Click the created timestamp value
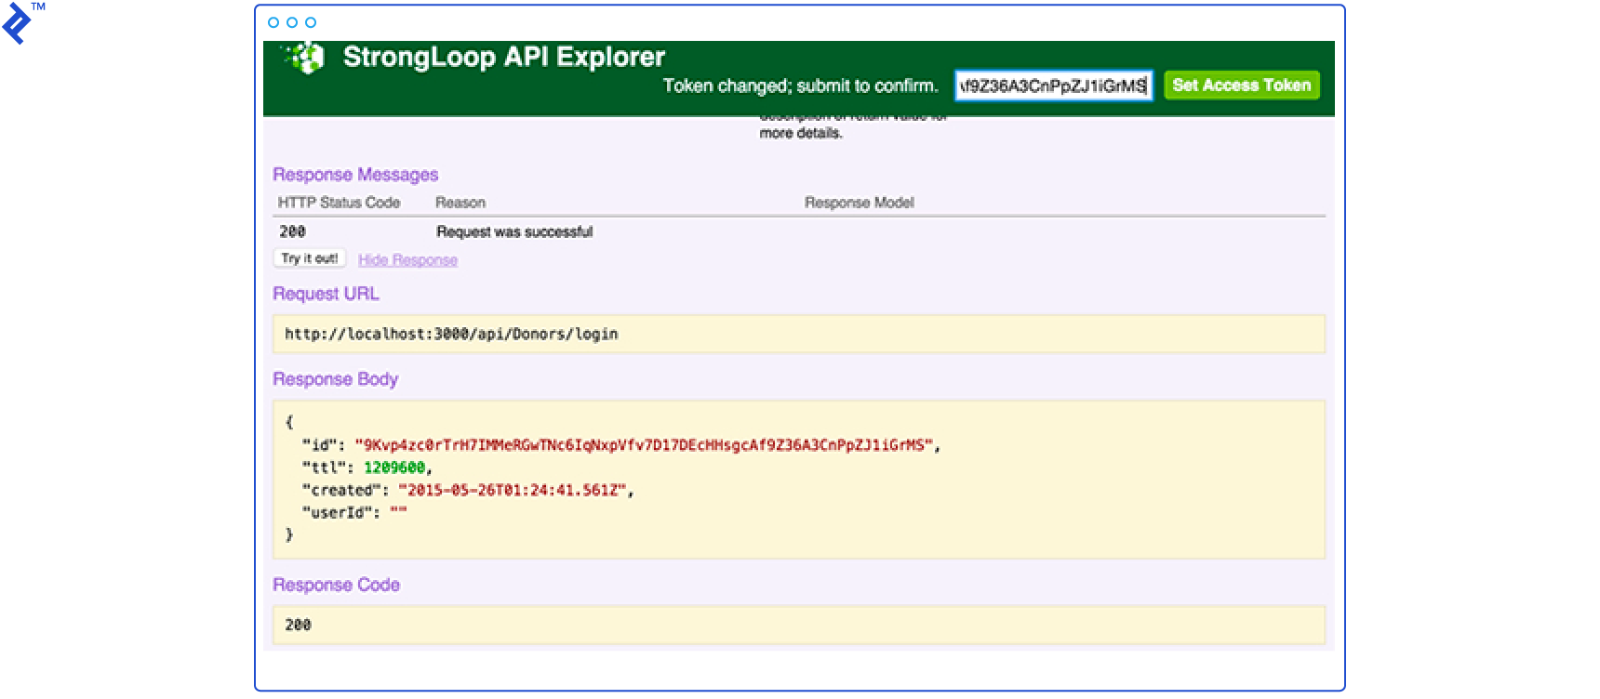 point(513,490)
